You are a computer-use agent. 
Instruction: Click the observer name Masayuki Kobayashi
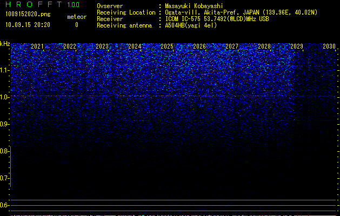(194, 6)
